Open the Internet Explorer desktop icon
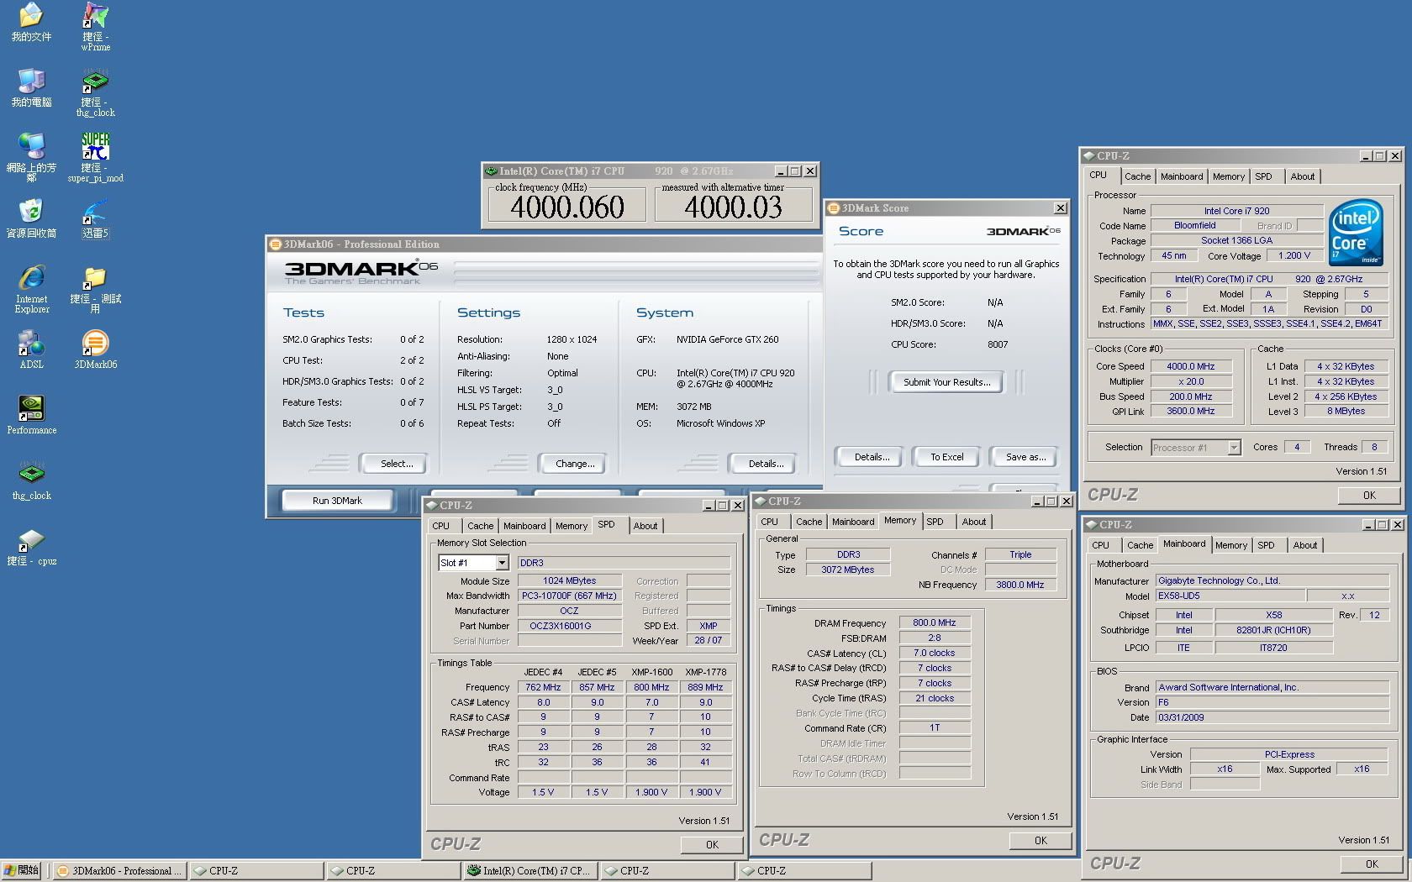This screenshot has width=1412, height=882. tap(31, 278)
